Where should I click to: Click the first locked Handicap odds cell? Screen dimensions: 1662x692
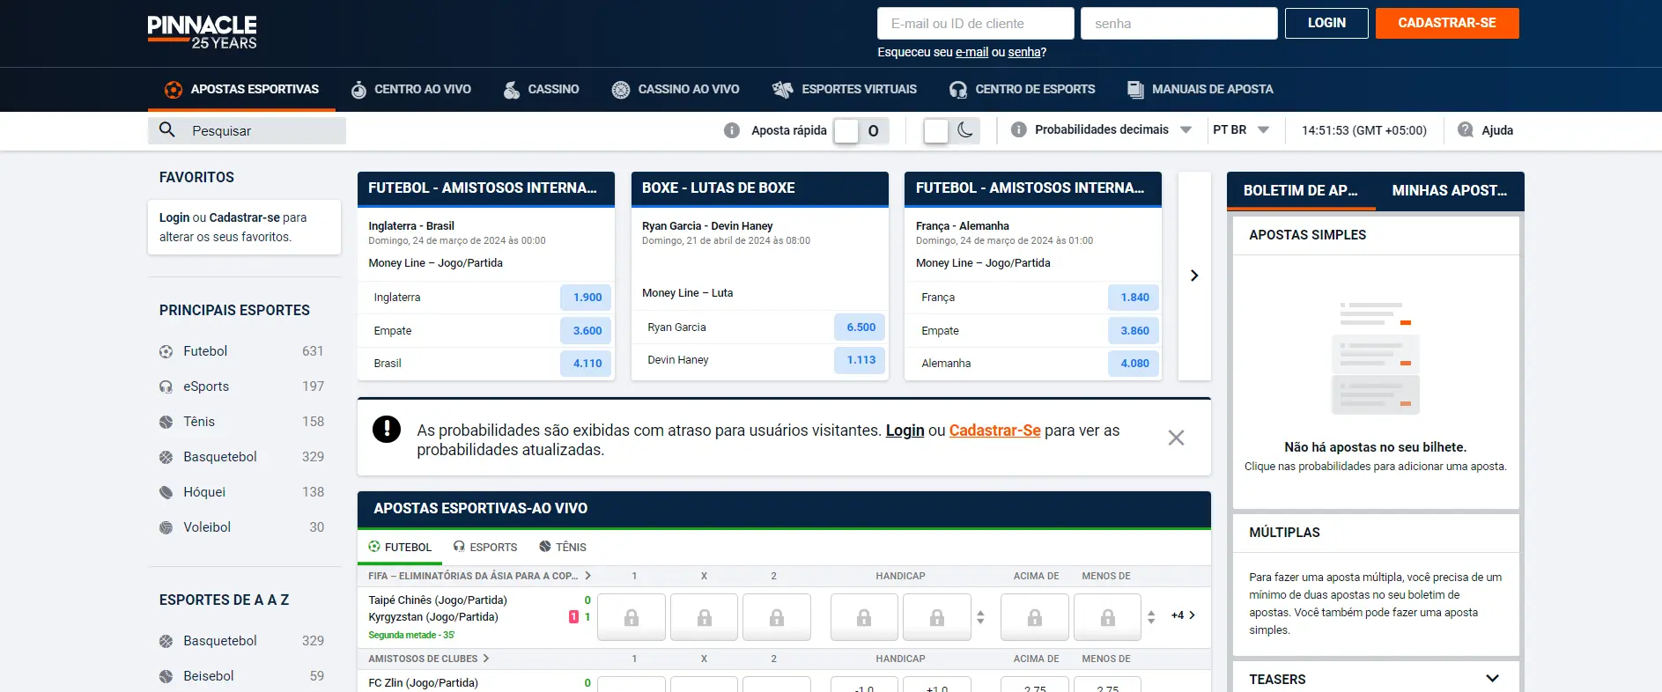point(864,617)
